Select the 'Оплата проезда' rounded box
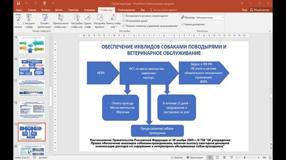The height and width of the screenshot is (160, 286). click(121, 108)
